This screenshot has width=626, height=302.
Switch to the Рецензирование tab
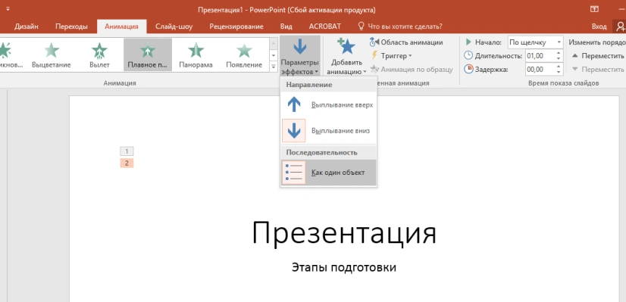(236, 26)
